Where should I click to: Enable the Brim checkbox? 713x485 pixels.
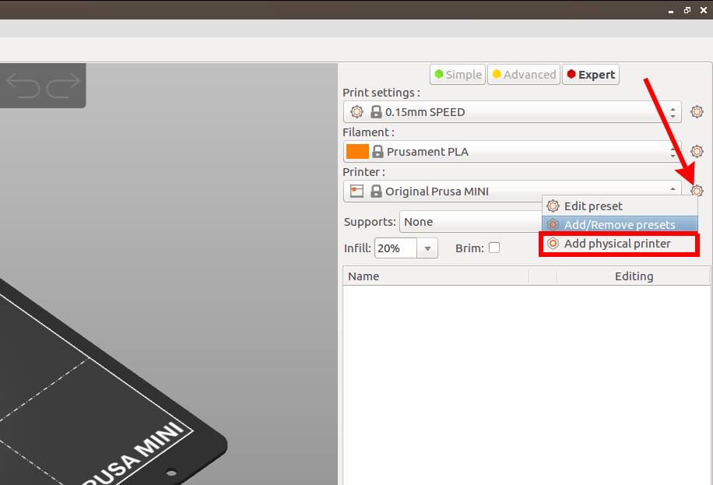point(493,248)
